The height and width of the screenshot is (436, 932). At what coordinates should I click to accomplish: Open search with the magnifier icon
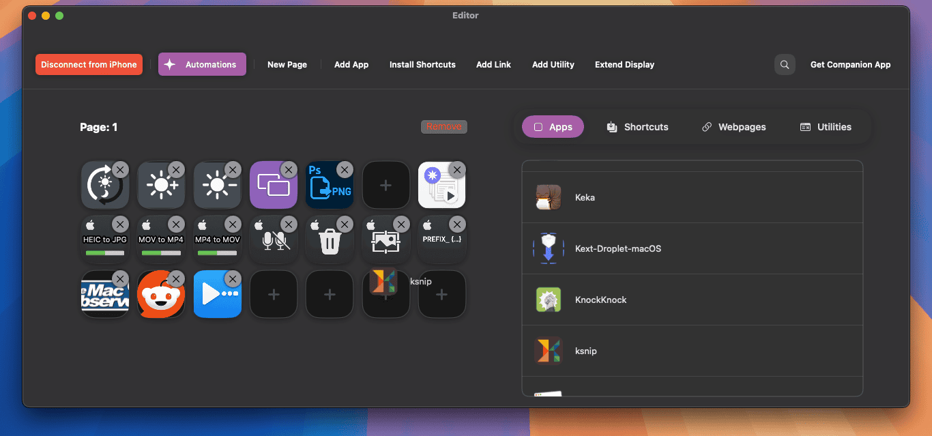pos(784,64)
